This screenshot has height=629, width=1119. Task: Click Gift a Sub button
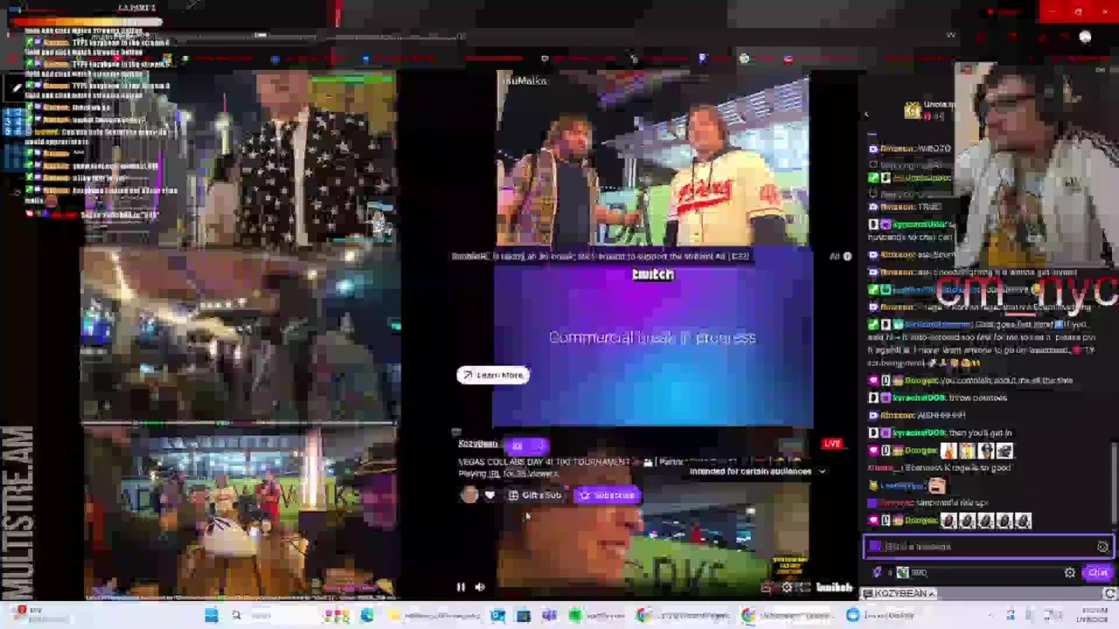click(x=534, y=495)
